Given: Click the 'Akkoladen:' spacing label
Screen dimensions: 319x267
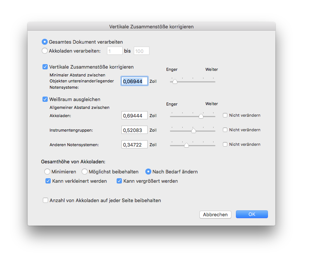Looking at the screenshot, I should 60,116.
